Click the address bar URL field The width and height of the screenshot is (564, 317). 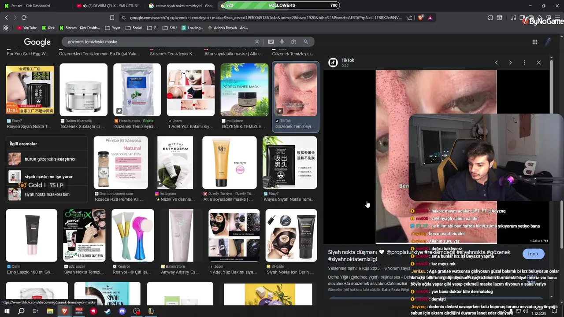pos(266,18)
